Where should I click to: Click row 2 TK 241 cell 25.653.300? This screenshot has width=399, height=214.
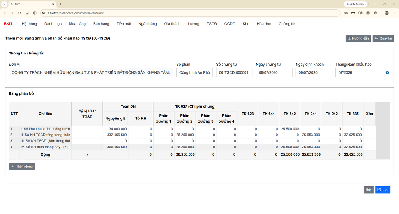[x=311, y=135]
